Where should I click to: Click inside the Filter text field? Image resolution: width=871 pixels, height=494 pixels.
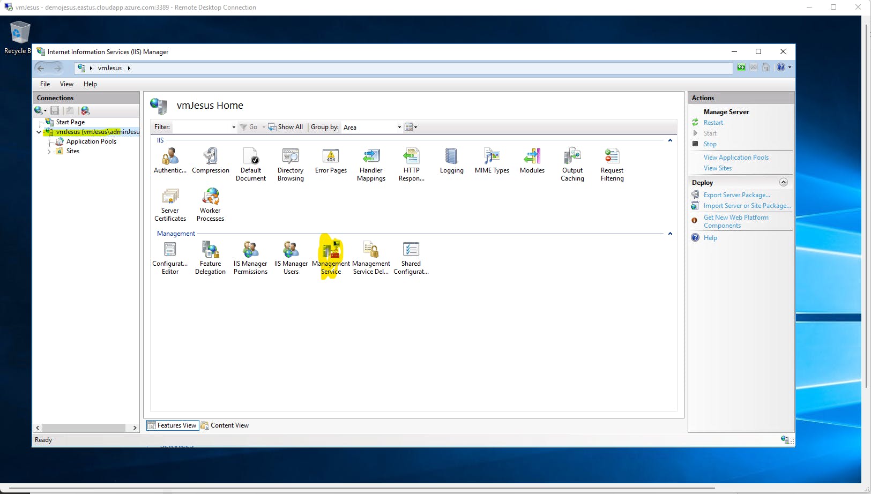click(x=201, y=127)
